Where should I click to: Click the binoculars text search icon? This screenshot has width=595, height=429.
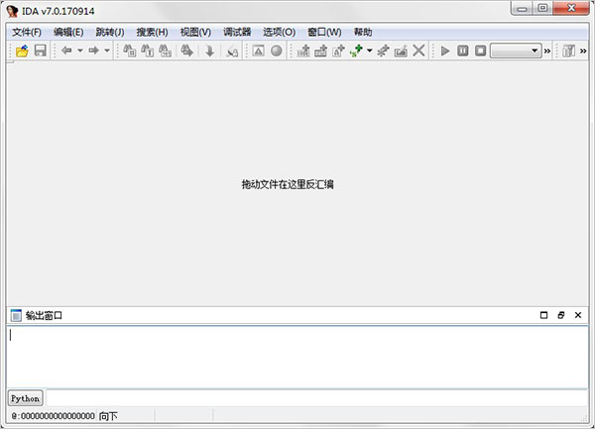(x=147, y=51)
